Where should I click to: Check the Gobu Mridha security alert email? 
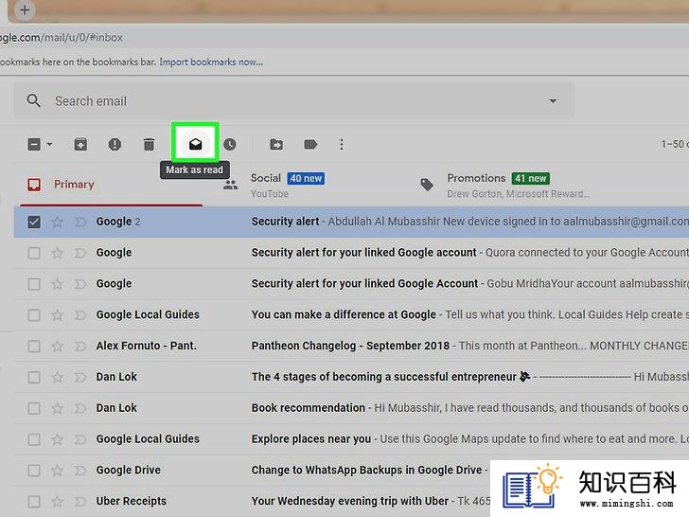click(x=34, y=284)
